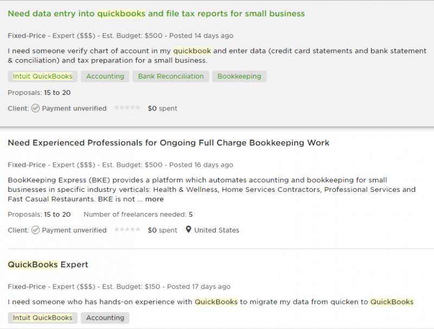
Task: Click the quicken to QuickBooks migration description
Action: point(210,302)
